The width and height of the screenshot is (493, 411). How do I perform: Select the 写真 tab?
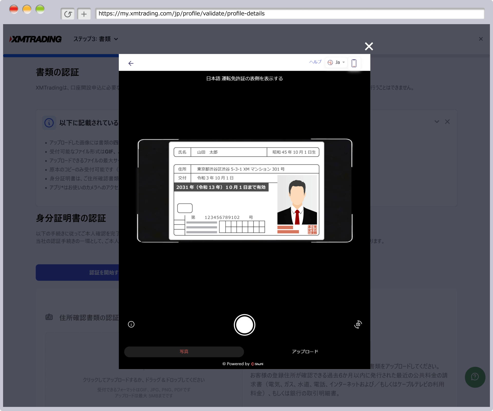point(184,352)
